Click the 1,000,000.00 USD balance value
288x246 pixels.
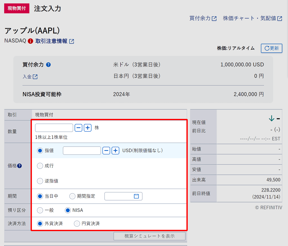pos(242,64)
